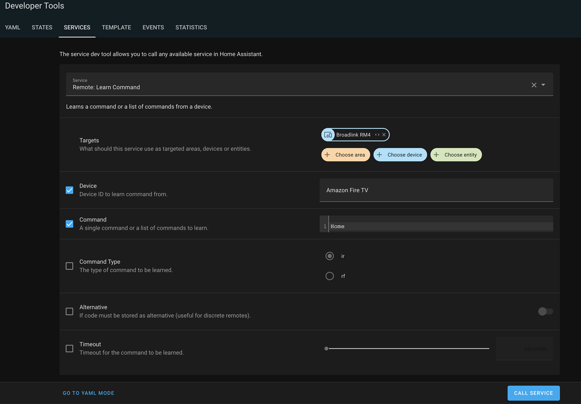Uncheck the Command checkbox
This screenshot has height=404, width=581.
click(x=69, y=224)
